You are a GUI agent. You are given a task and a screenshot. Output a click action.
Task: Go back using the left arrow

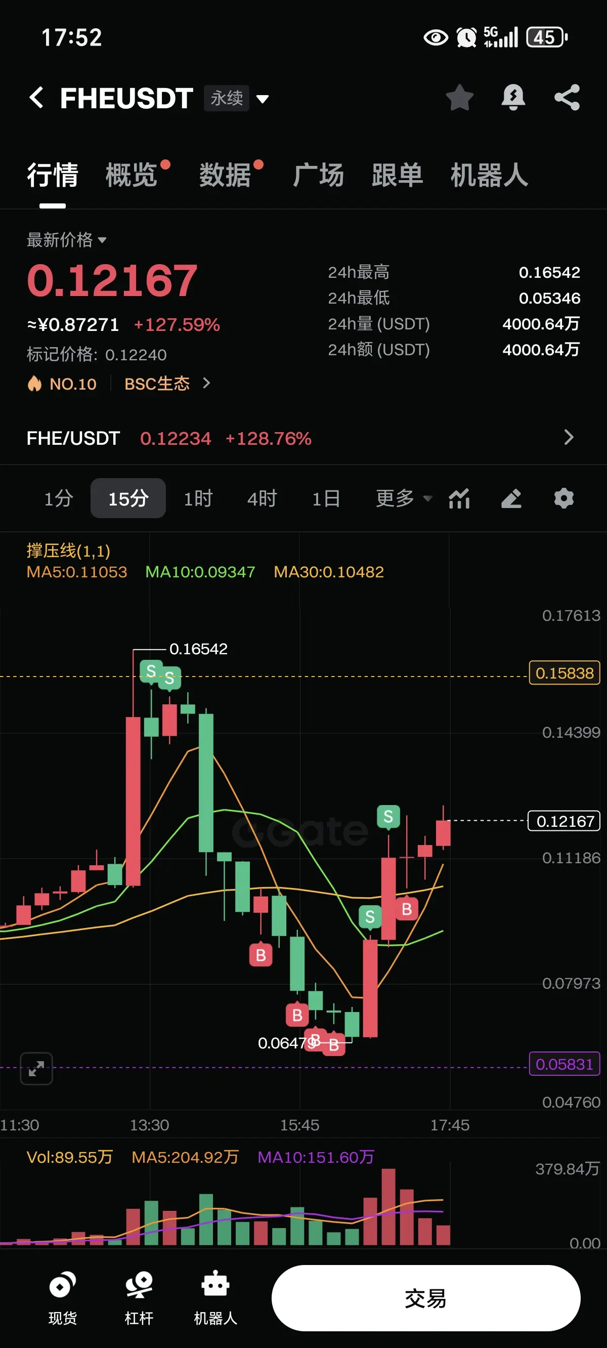(36, 97)
